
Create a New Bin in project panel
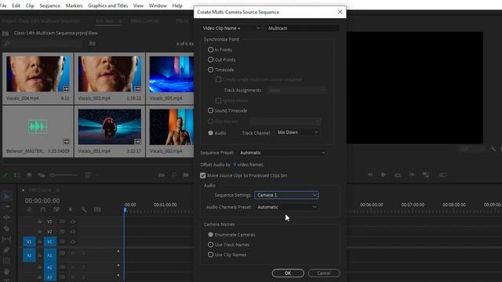click(186, 175)
